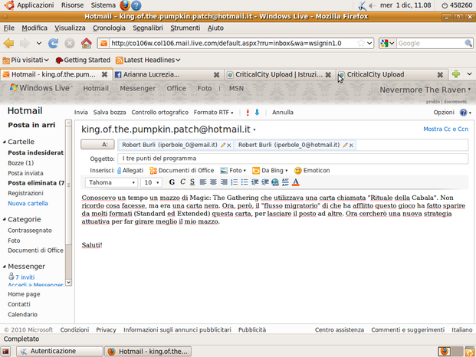Toggle italic (C) formatting
Image resolution: width=476 pixels, height=357 pixels.
point(182,182)
